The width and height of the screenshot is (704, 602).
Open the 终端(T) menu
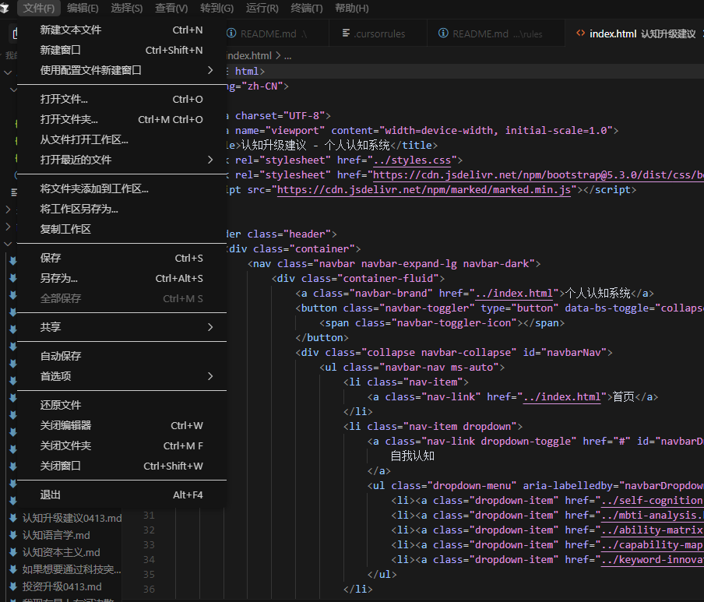coord(307,8)
